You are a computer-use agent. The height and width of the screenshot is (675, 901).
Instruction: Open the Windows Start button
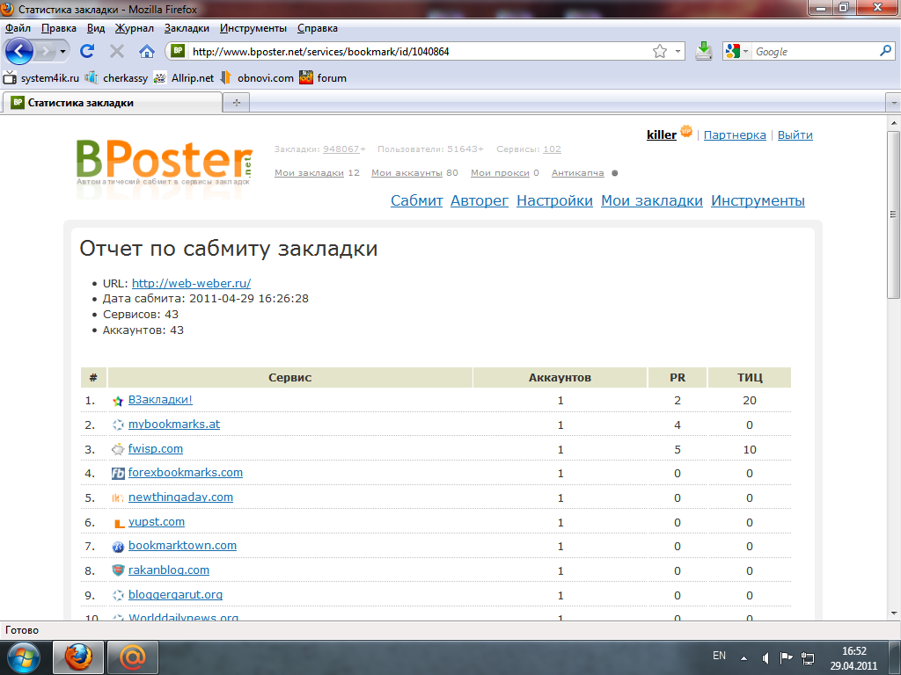pos(23,657)
